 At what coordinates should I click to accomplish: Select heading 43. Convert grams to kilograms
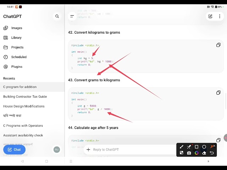click(94, 80)
